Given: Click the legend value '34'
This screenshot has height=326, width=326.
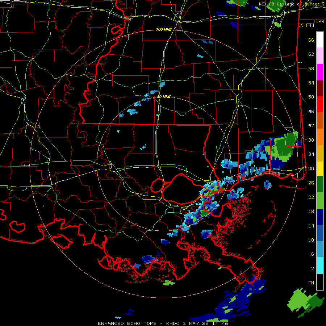Looking at the screenshot, I should coord(311,154).
